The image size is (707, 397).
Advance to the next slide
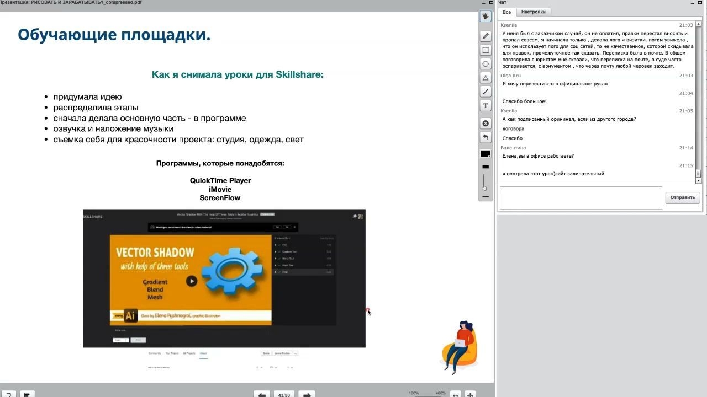[x=307, y=394]
